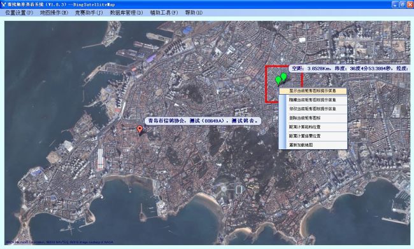Choose 隐藏当前矩形图标提示信息 in context menu
414x249 pixels.
point(313,100)
